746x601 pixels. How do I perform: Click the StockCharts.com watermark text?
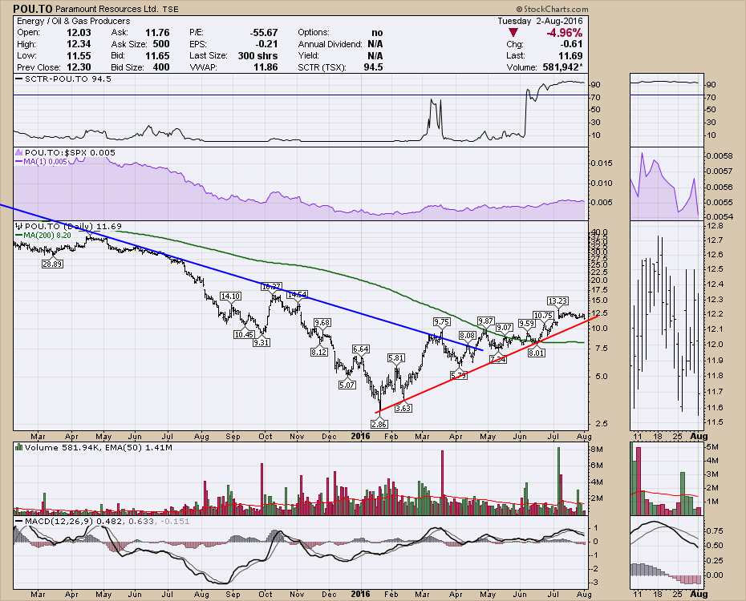tap(552, 9)
